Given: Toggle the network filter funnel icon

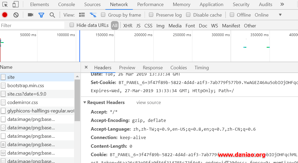Looking at the screenshot, I should (41, 15).
